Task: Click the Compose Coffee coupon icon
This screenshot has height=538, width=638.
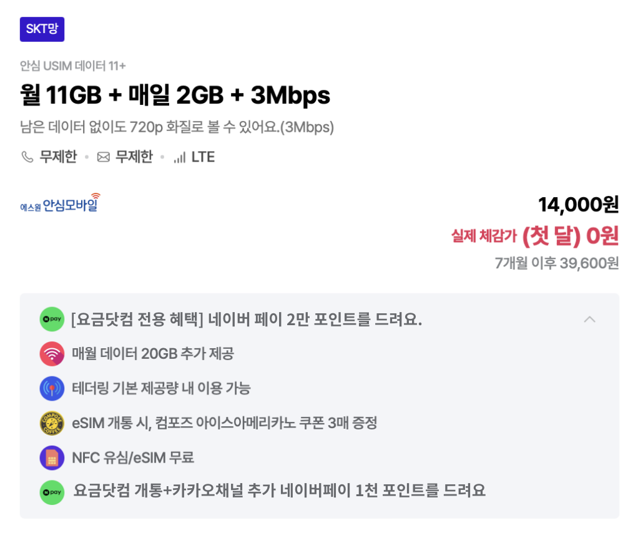Action: 52,423
